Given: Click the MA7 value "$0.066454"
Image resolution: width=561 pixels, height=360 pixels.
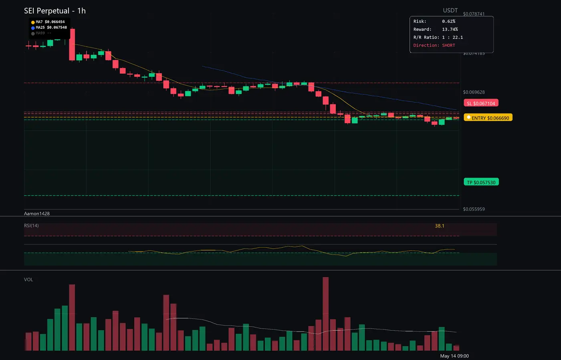Looking at the screenshot, I should [55, 22].
